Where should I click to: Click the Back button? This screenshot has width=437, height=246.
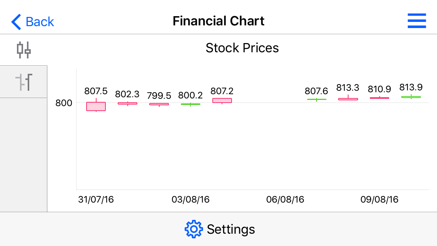[33, 22]
